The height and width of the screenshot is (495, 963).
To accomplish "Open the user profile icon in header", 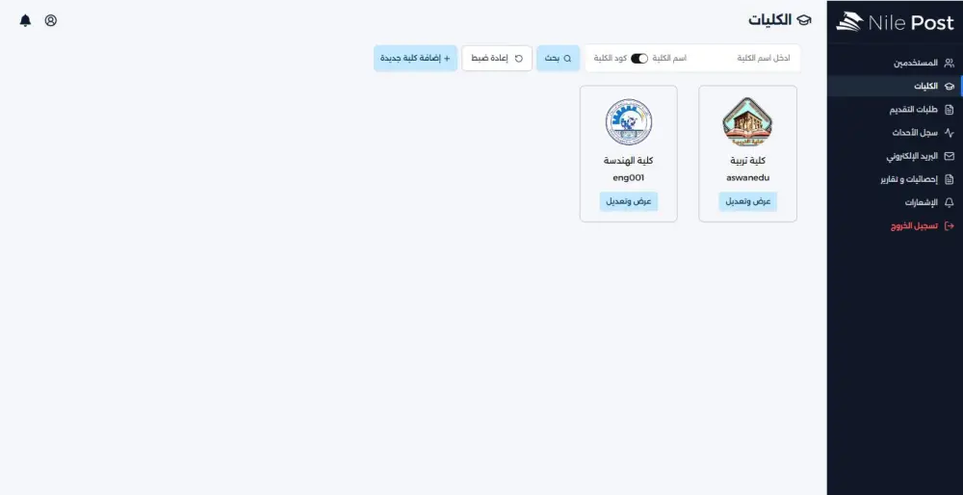I will (51, 20).
